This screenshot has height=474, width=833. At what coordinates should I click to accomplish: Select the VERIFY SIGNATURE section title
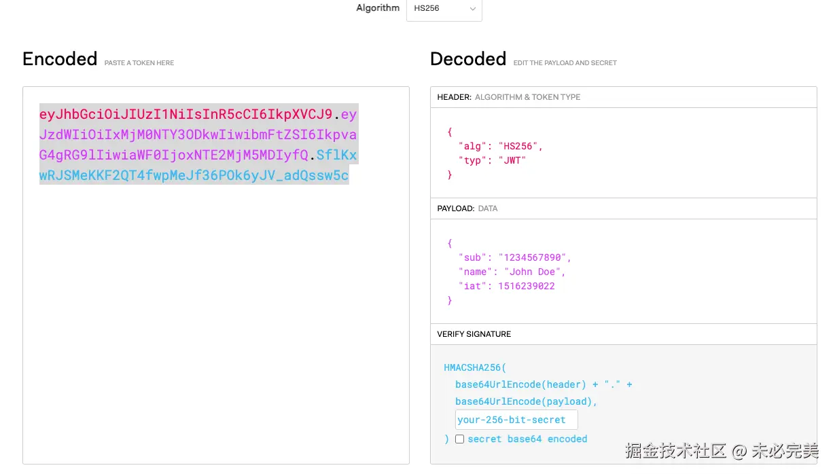474,334
